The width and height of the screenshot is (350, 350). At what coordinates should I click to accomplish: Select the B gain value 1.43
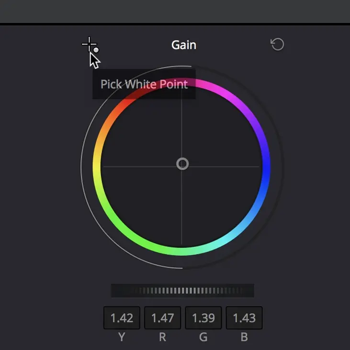[x=244, y=317]
